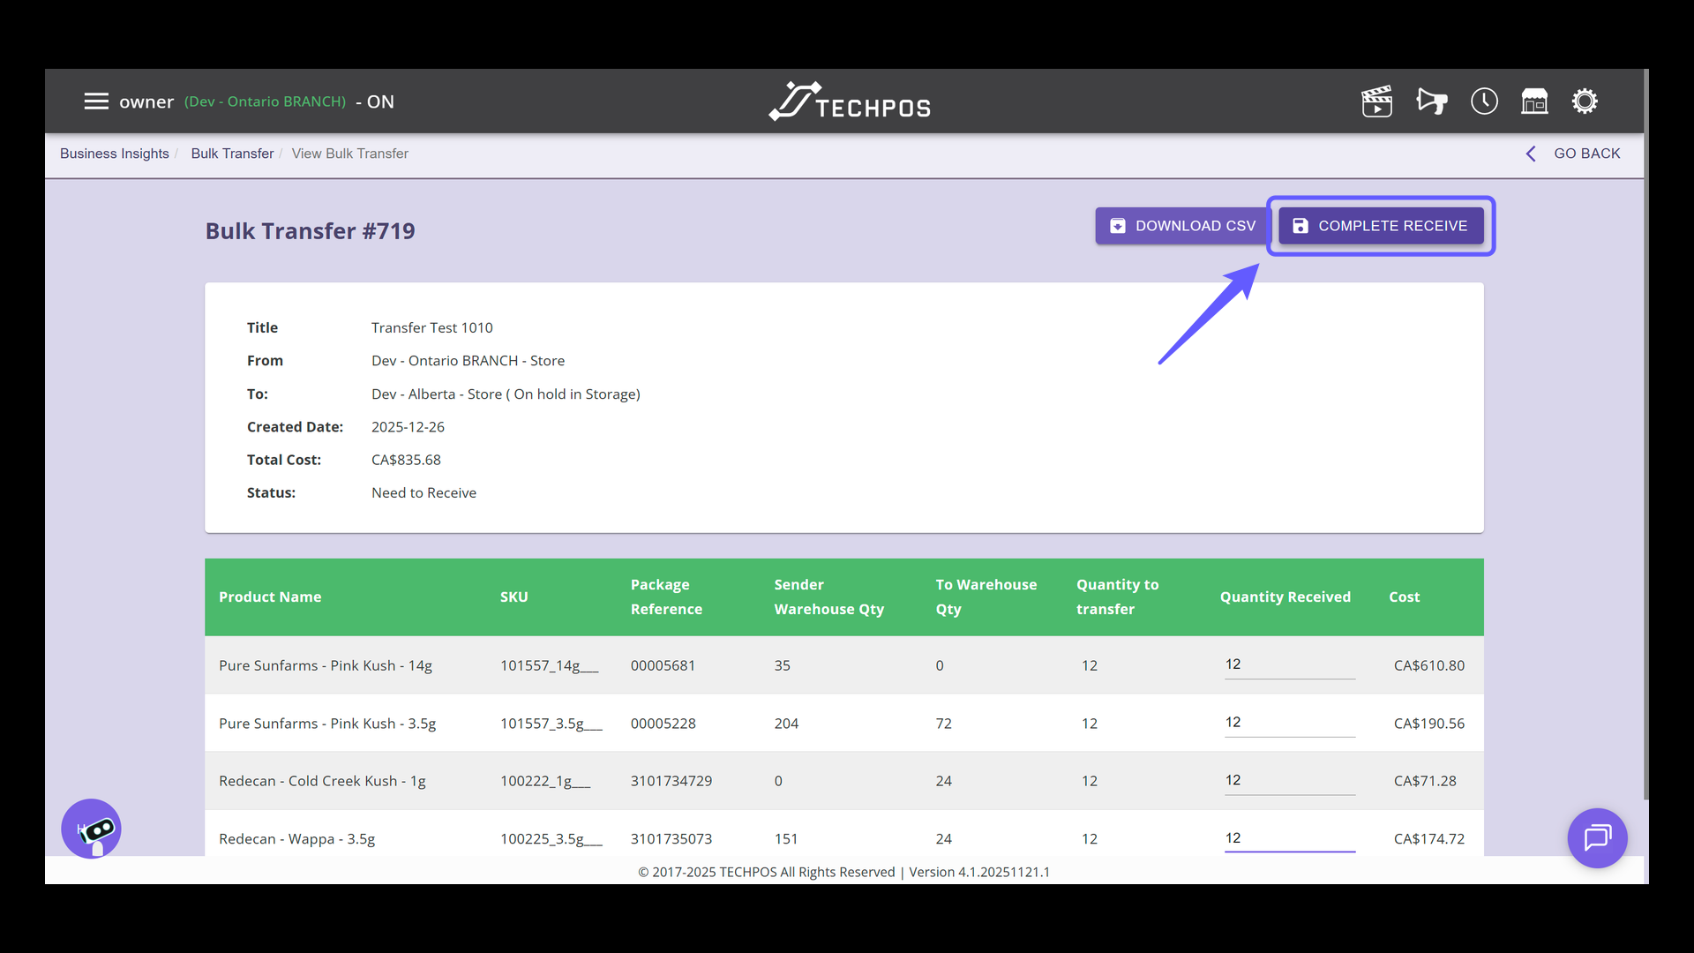This screenshot has height=953, width=1694.
Task: Open the training videos clapperboard icon
Action: [1377, 101]
